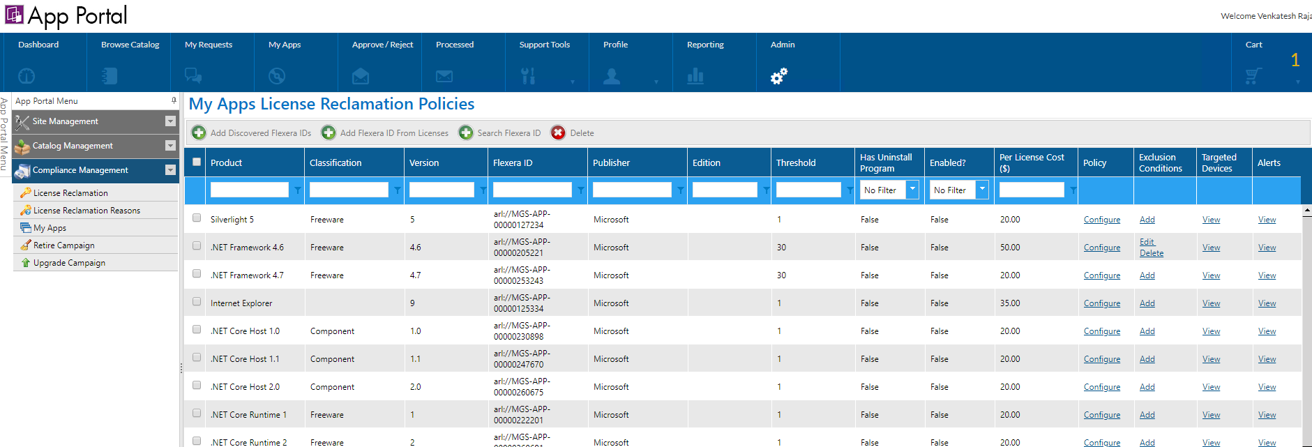The image size is (1312, 447).
Task: Expand the Support Tools menu arrow
Action: (x=573, y=82)
